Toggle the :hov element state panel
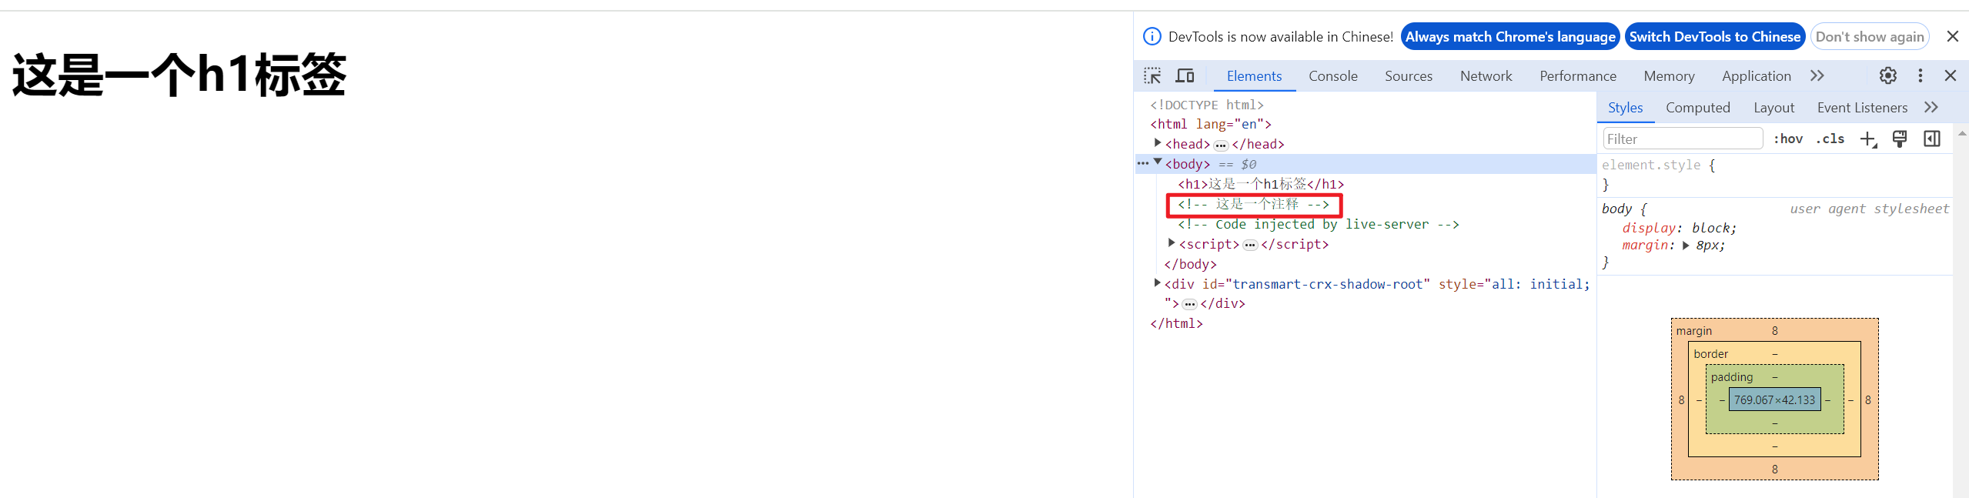1969x498 pixels. coord(1788,139)
